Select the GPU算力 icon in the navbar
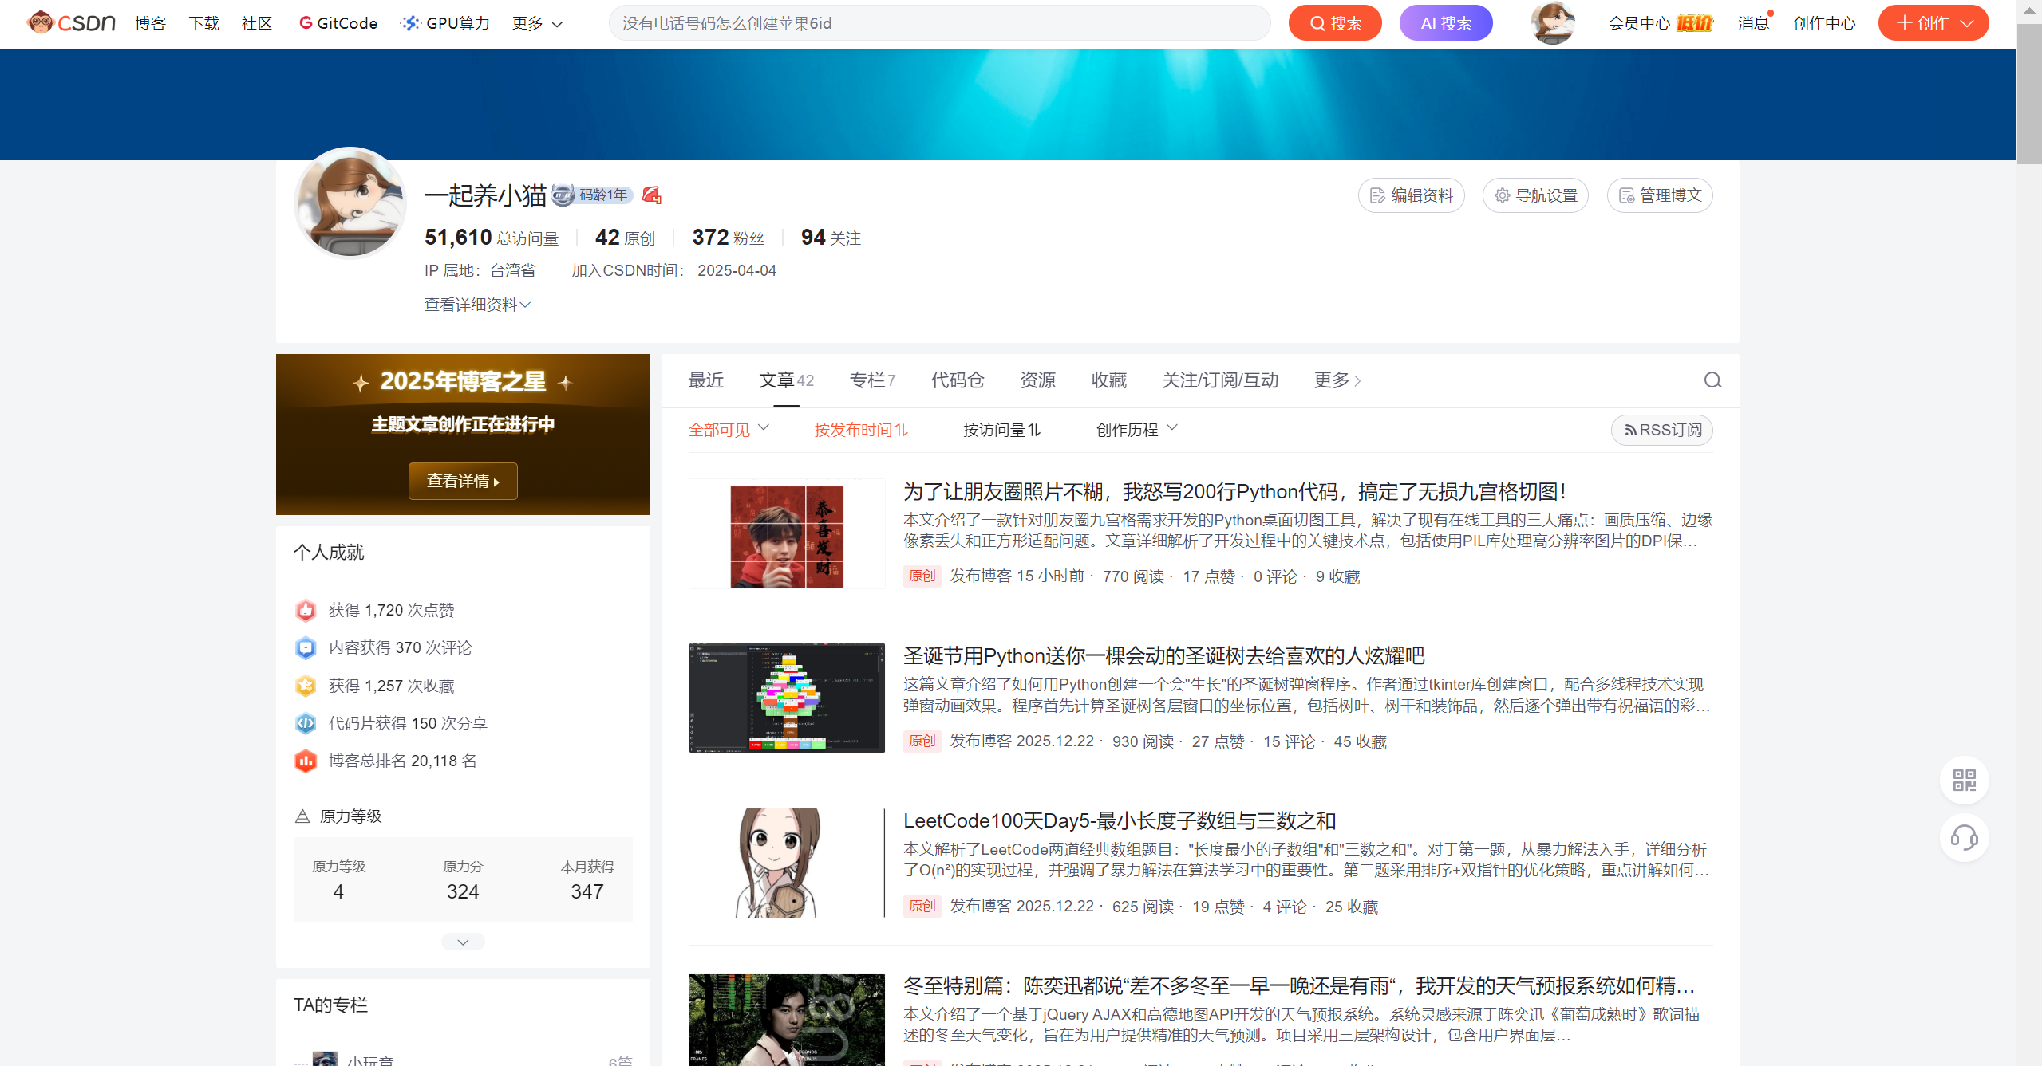 click(409, 22)
